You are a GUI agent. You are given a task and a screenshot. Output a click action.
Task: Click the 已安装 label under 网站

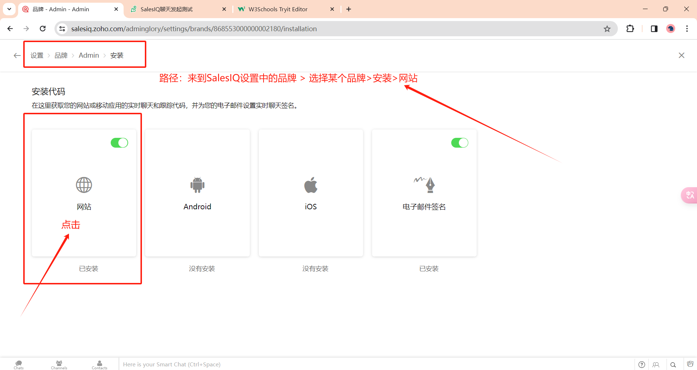pyautogui.click(x=89, y=269)
